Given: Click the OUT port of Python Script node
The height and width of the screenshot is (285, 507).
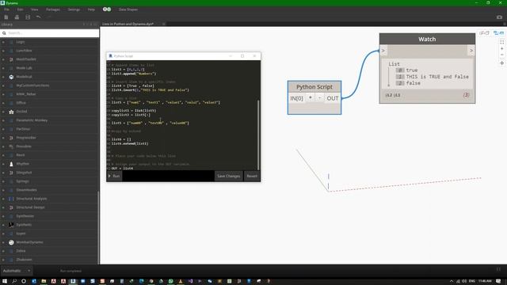Looking at the screenshot, I should tap(333, 98).
